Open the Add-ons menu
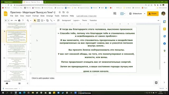Screen dimensions: 169x95 pos(64,16)
